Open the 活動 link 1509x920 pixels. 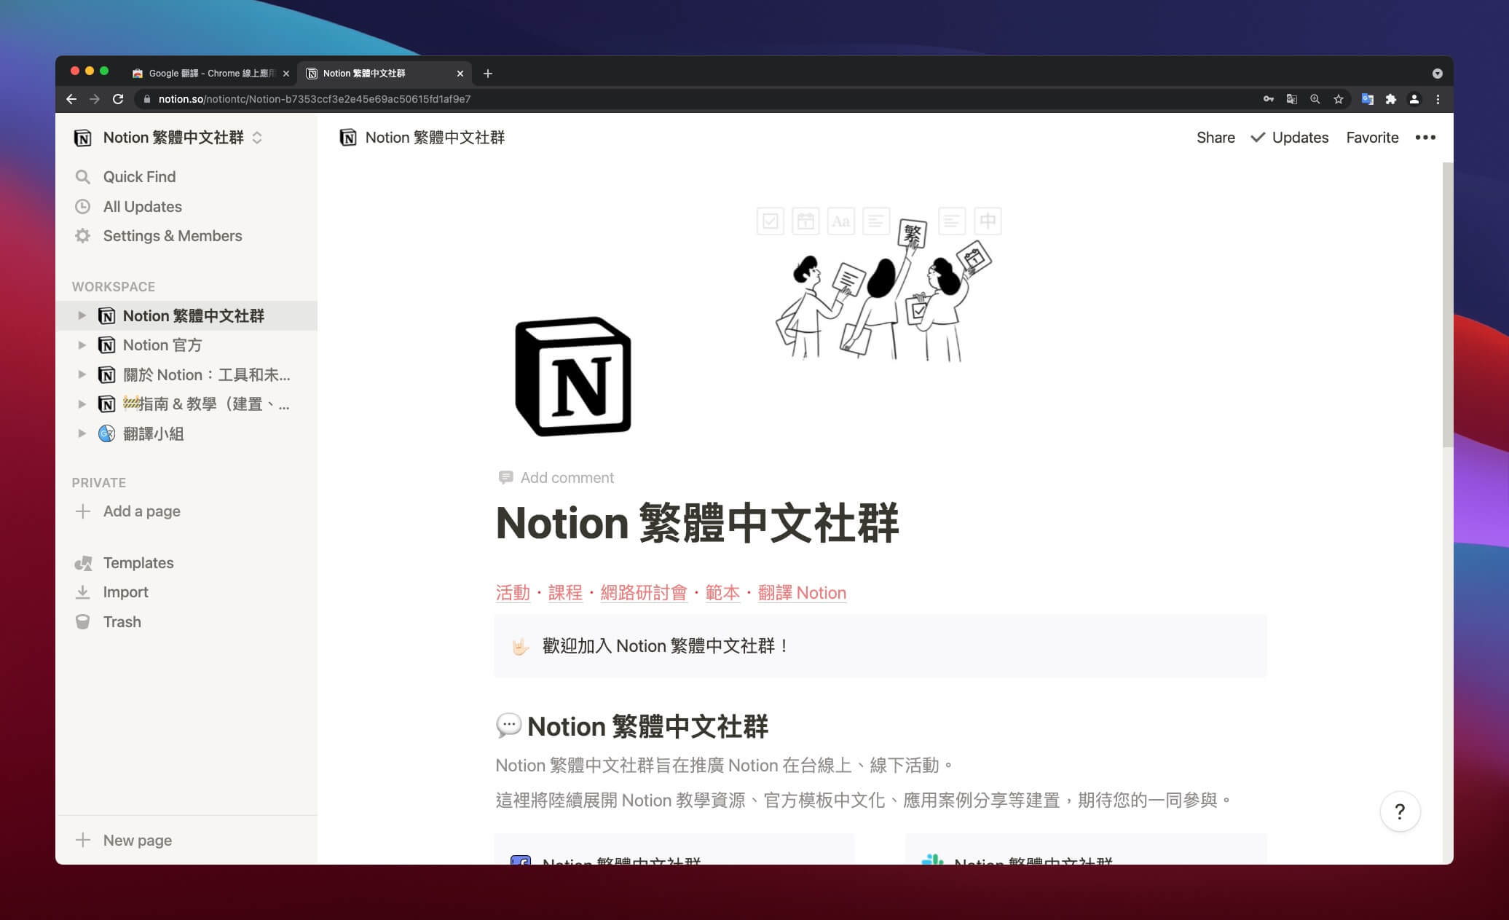click(513, 593)
